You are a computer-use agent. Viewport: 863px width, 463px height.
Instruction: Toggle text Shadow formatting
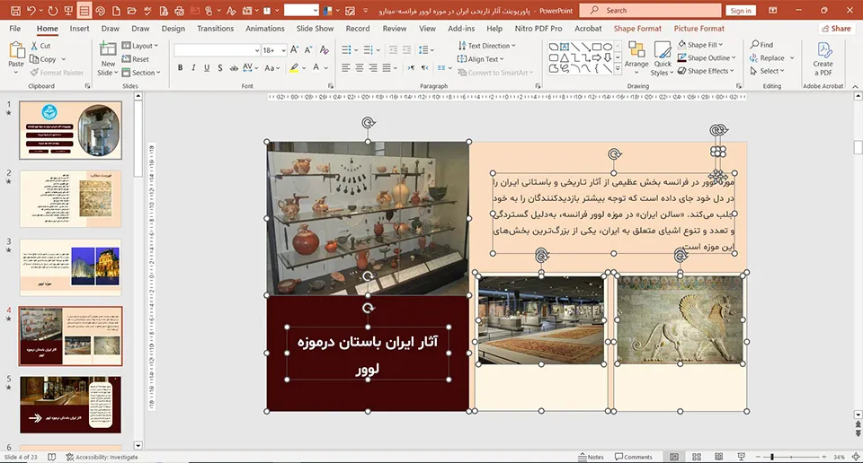219,67
